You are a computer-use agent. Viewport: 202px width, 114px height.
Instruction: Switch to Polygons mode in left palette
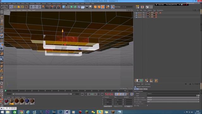click(x=2, y=36)
